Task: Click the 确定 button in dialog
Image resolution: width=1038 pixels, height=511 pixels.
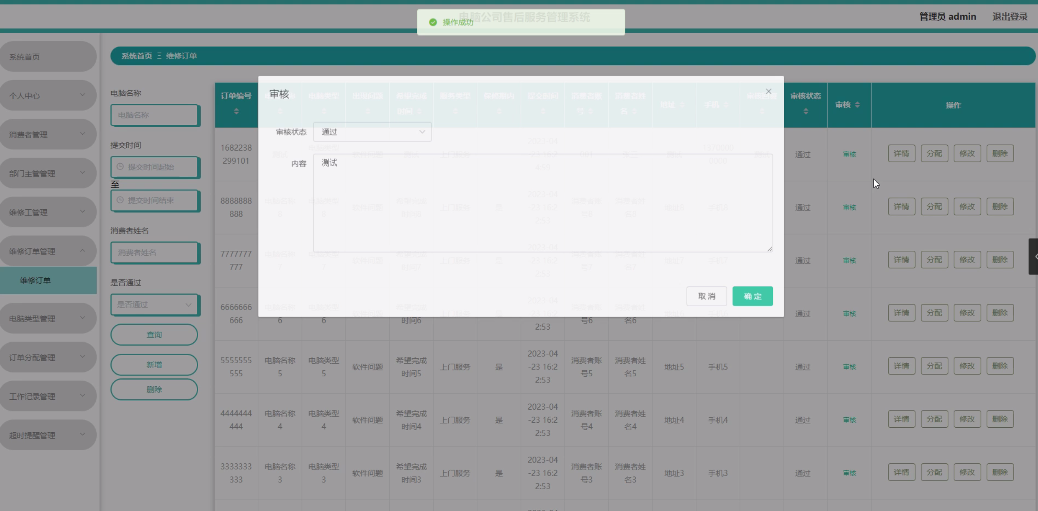Action: (x=752, y=296)
